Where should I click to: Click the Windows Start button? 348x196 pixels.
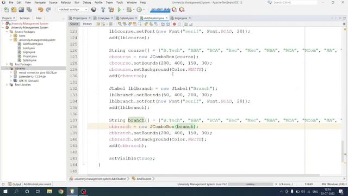point(5,191)
